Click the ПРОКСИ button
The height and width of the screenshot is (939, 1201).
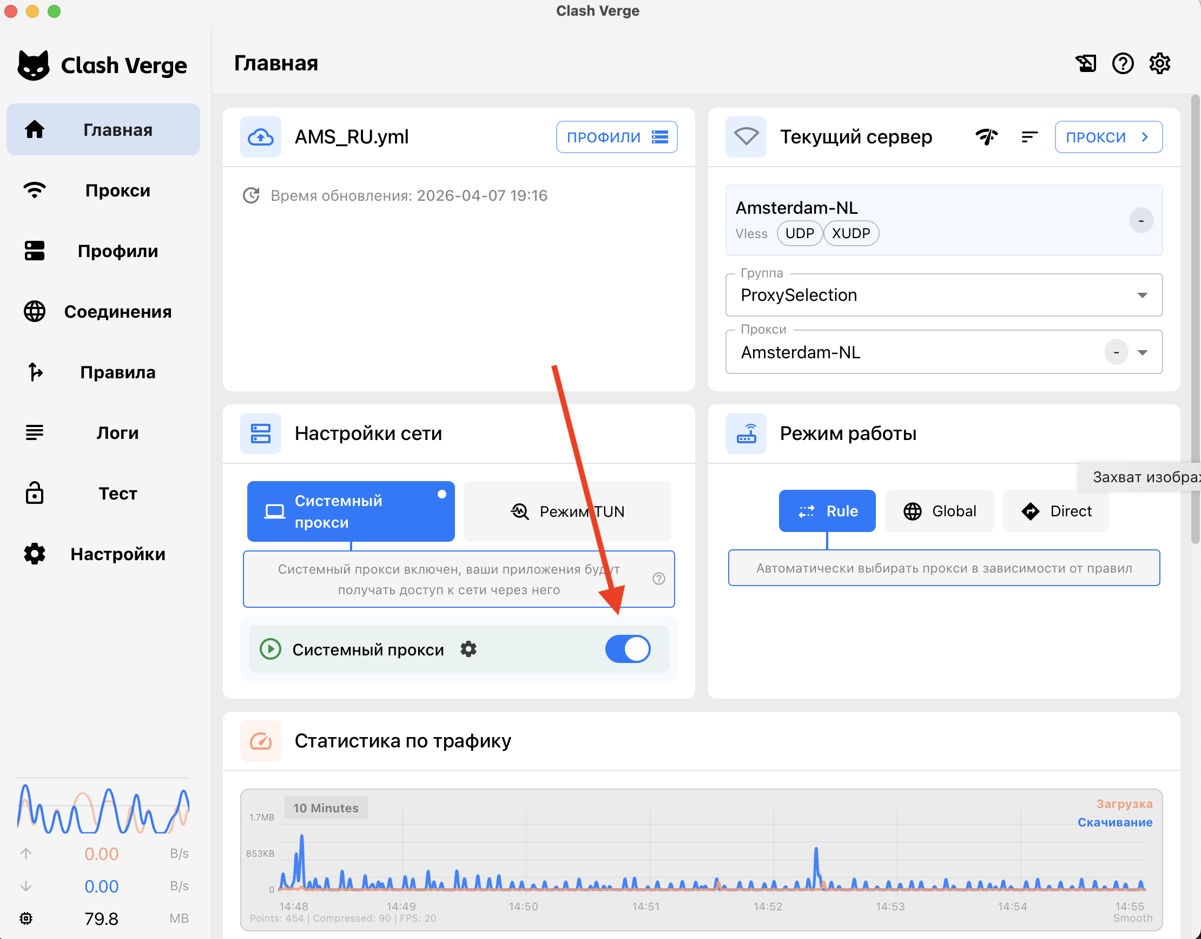coord(1108,137)
